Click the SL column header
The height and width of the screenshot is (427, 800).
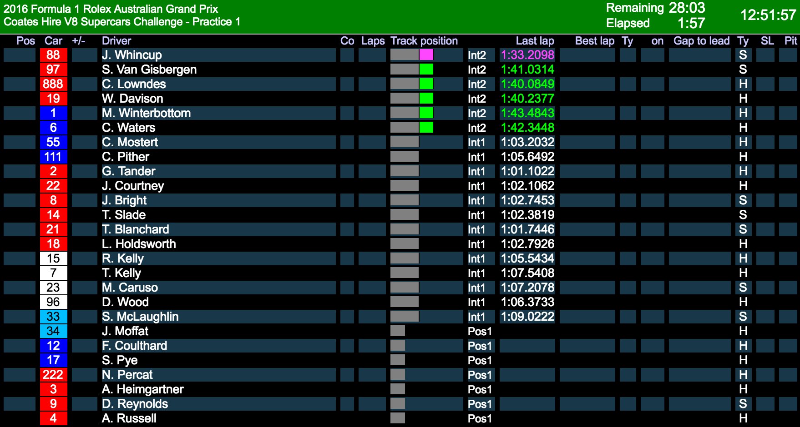(x=767, y=41)
